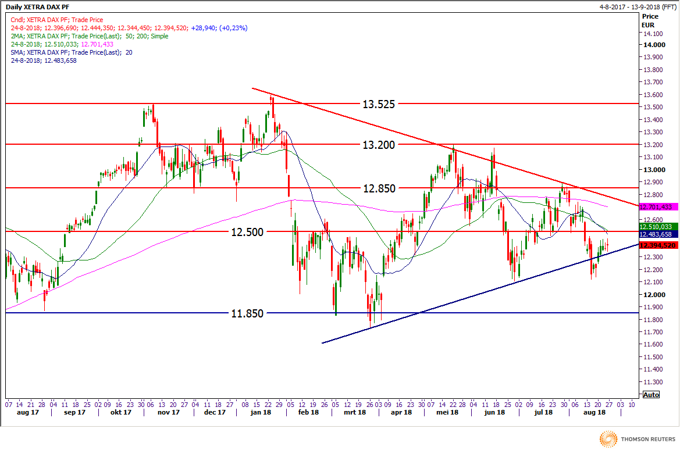
Task: Click the apr 18 month label
Action: pos(401,412)
